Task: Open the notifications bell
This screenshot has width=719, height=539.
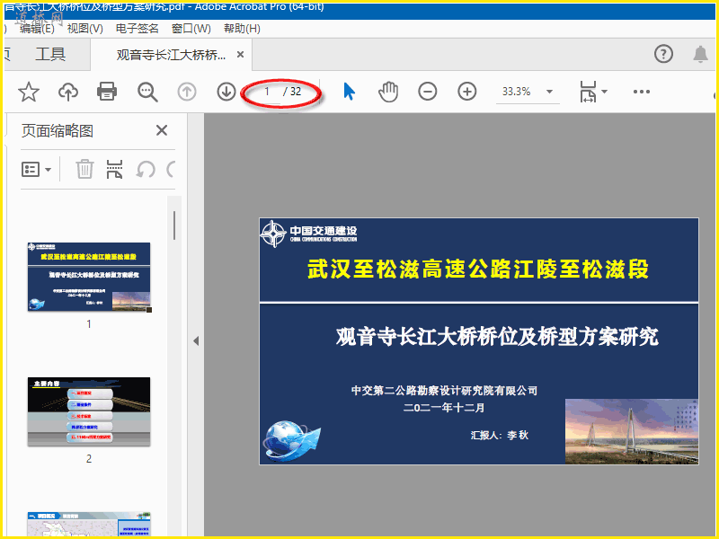Action: (700, 54)
